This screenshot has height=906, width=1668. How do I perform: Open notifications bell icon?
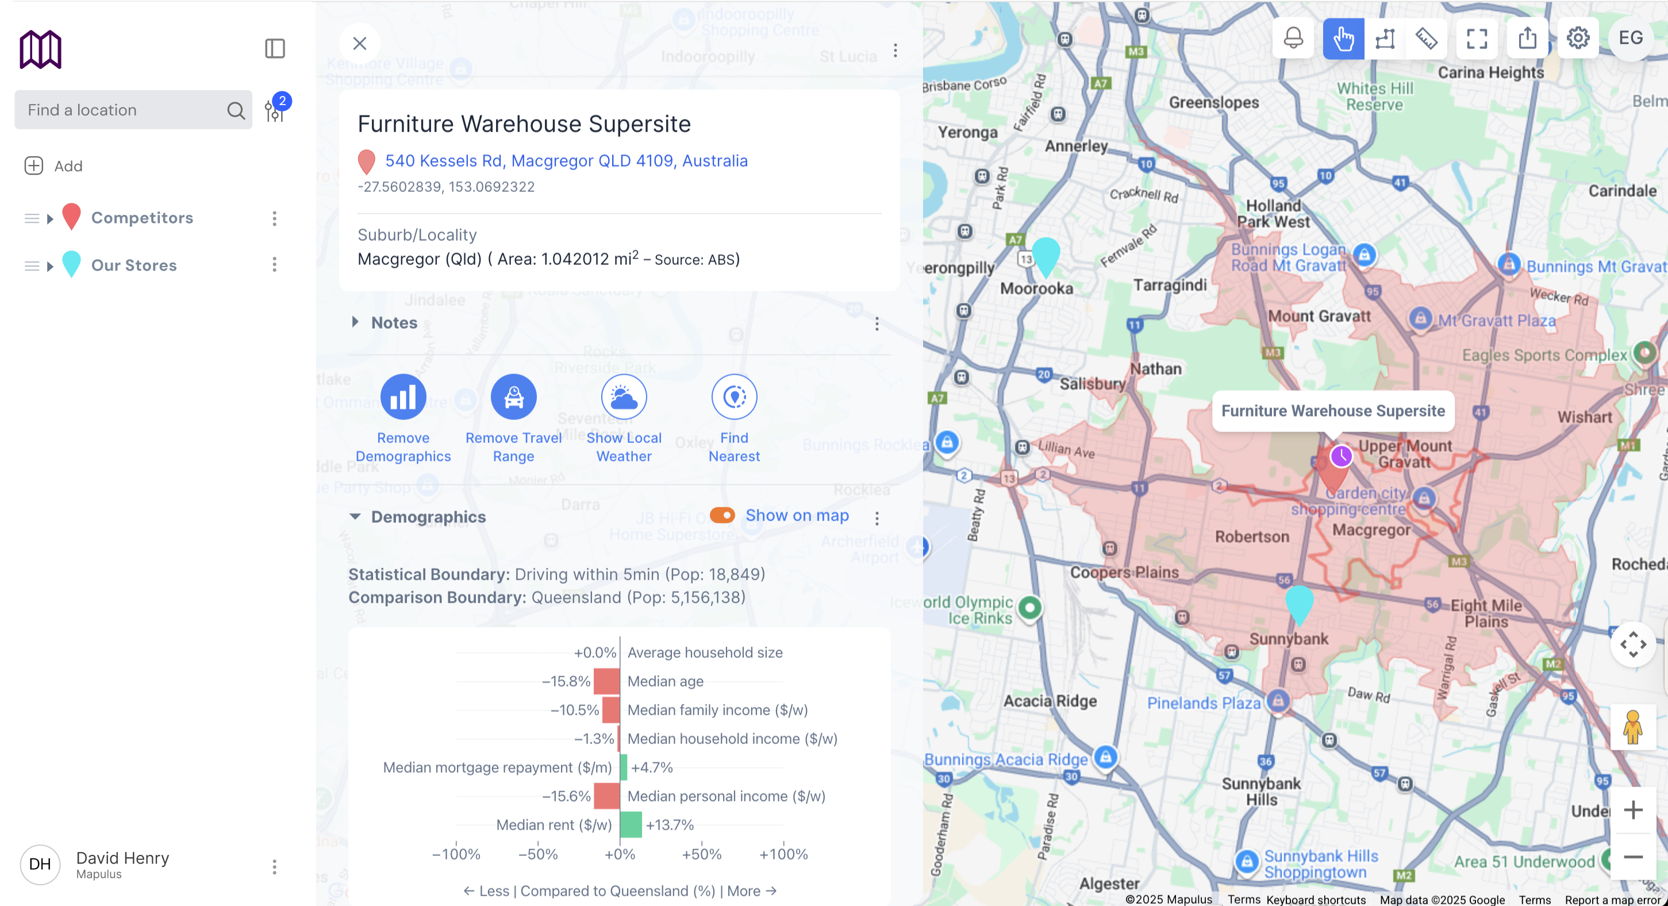1293,39
